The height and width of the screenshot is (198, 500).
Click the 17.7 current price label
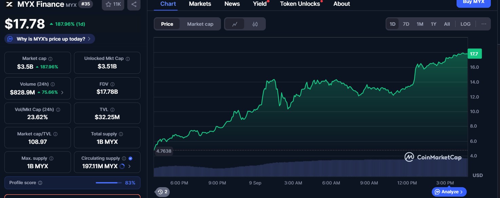475,54
